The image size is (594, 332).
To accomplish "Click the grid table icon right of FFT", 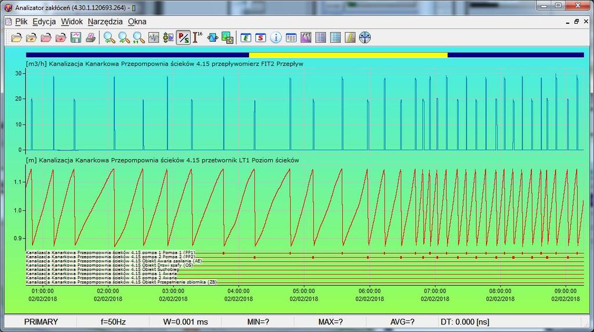I will point(320,38).
